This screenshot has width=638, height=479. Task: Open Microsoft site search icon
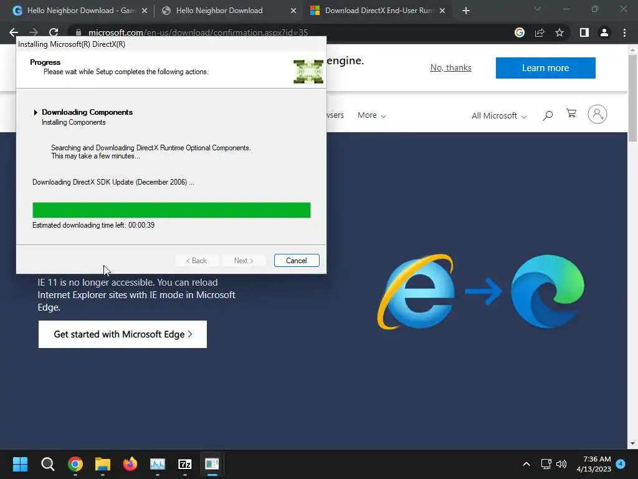pos(548,115)
